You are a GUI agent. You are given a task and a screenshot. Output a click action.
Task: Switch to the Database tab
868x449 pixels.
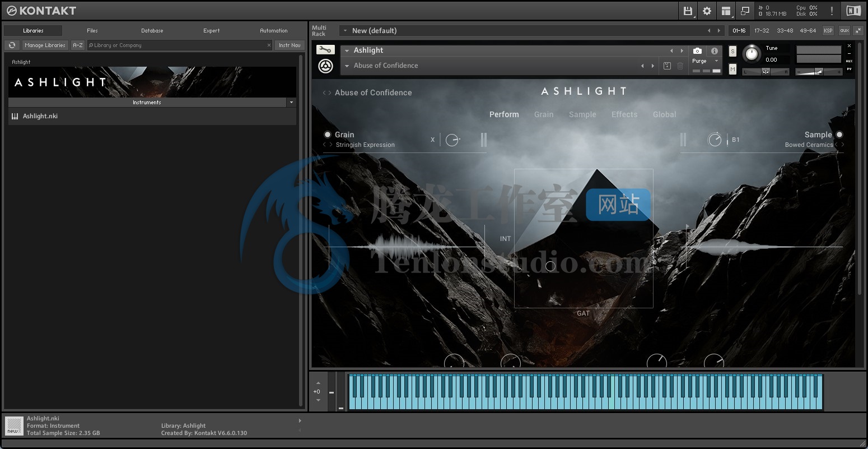152,30
